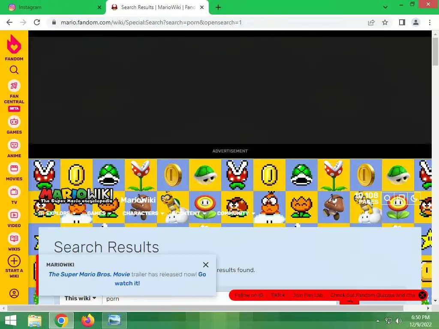Click the vertical page scrollbar thumb
Viewport: 439px width, 329px height.
[x=435, y=52]
